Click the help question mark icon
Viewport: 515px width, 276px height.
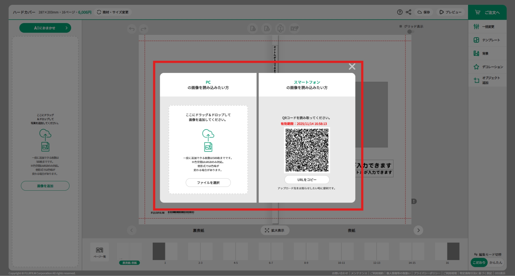click(400, 12)
